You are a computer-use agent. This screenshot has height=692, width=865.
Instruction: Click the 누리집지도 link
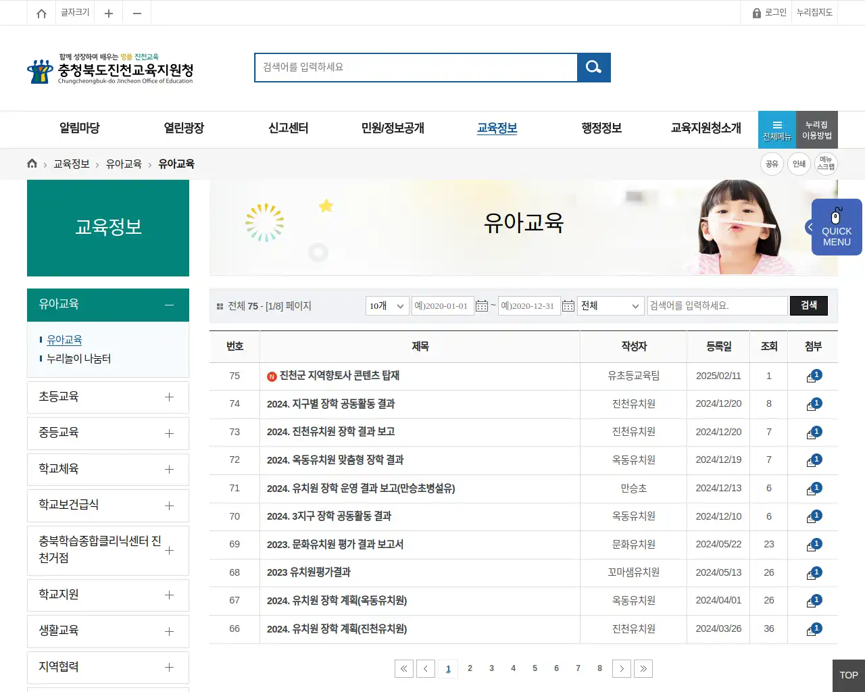(814, 13)
